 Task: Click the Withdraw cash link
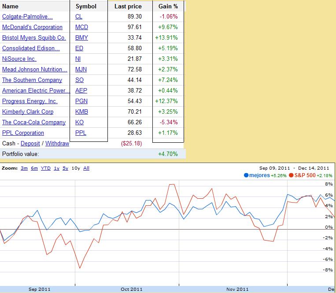click(x=57, y=143)
